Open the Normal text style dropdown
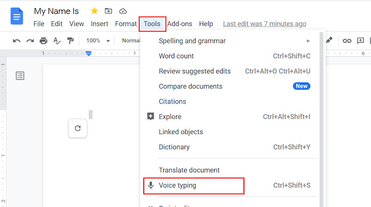371x207 pixels. click(x=131, y=41)
